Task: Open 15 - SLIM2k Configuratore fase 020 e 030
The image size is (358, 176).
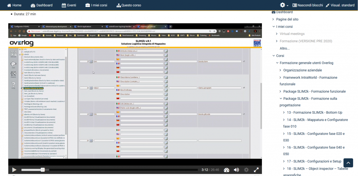Action: point(314,137)
